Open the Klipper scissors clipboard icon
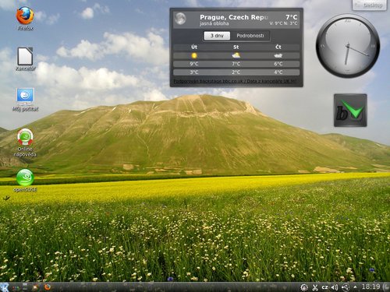390x292 pixels. coord(315,287)
